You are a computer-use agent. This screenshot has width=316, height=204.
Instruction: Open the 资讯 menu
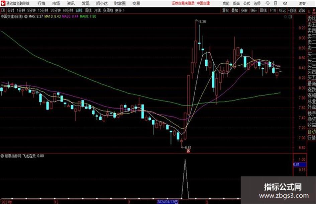(71, 3)
